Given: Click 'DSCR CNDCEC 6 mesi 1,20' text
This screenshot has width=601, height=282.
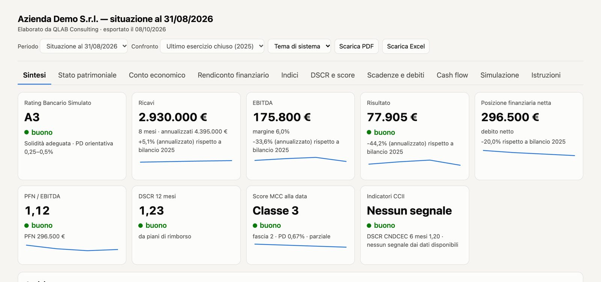Looking at the screenshot, I should [x=403, y=236].
